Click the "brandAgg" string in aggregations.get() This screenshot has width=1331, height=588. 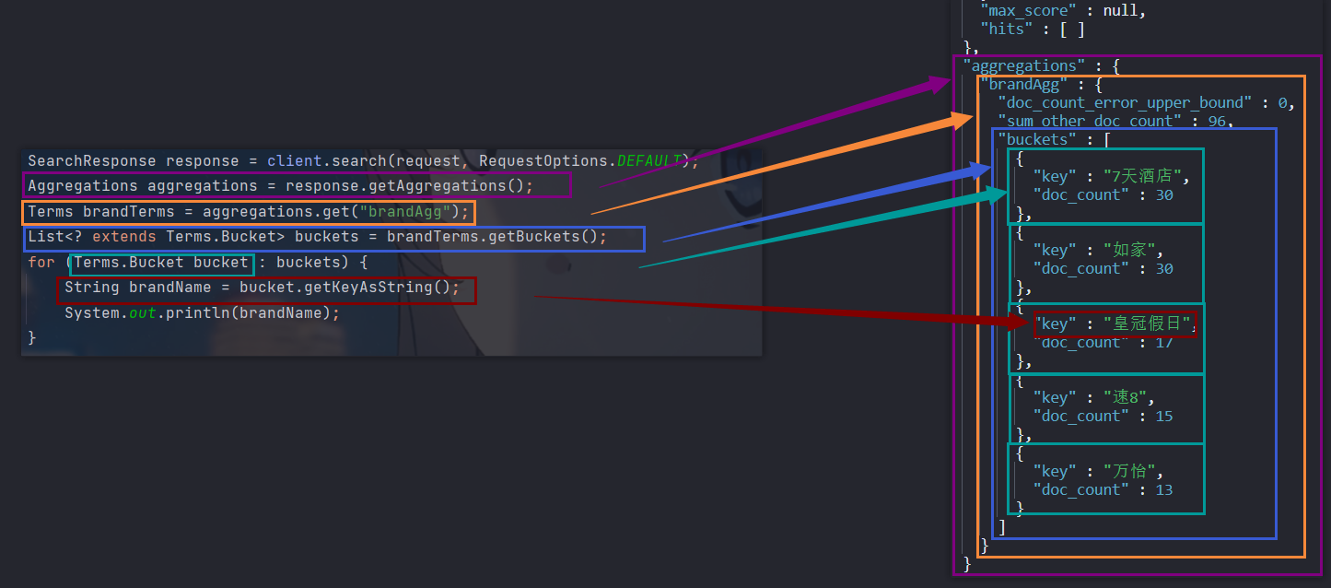(404, 213)
